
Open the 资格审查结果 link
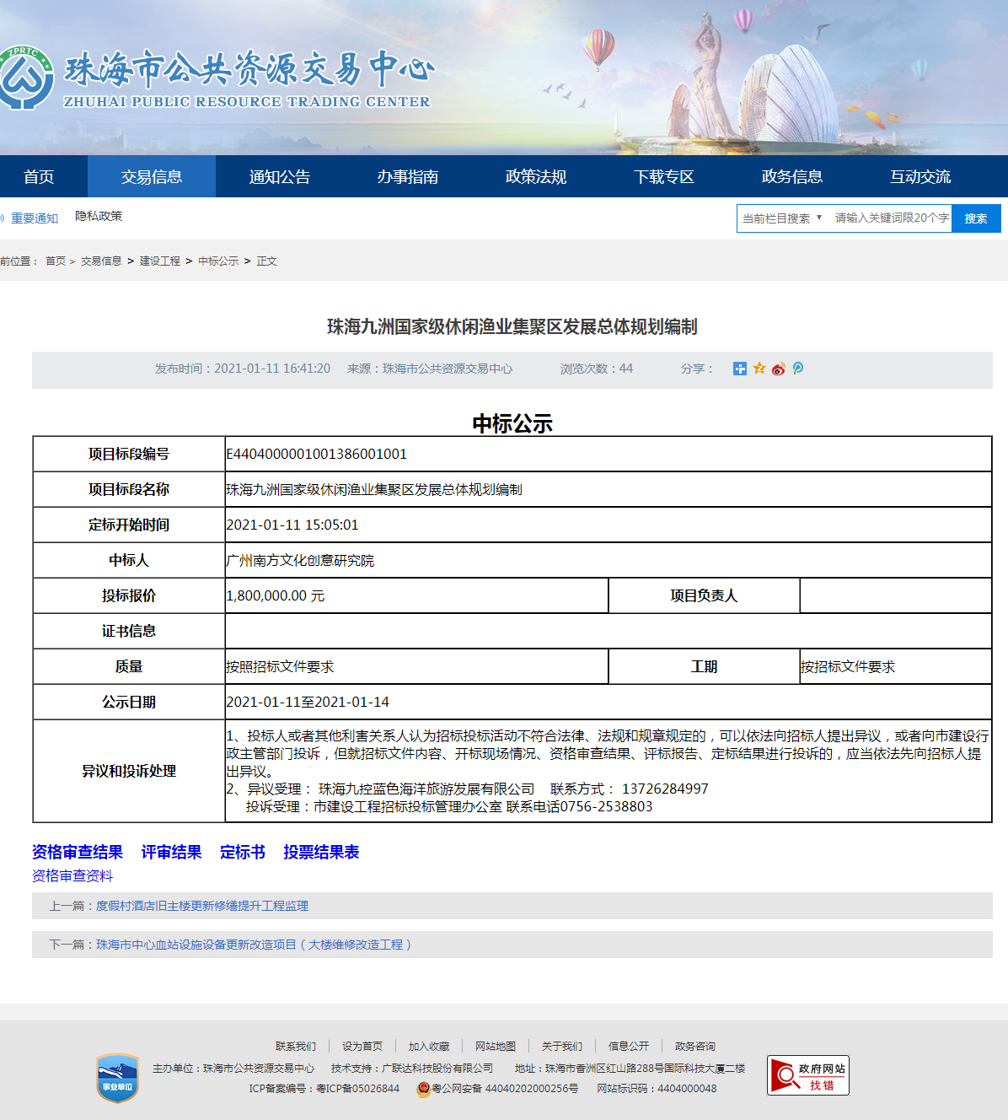78,853
